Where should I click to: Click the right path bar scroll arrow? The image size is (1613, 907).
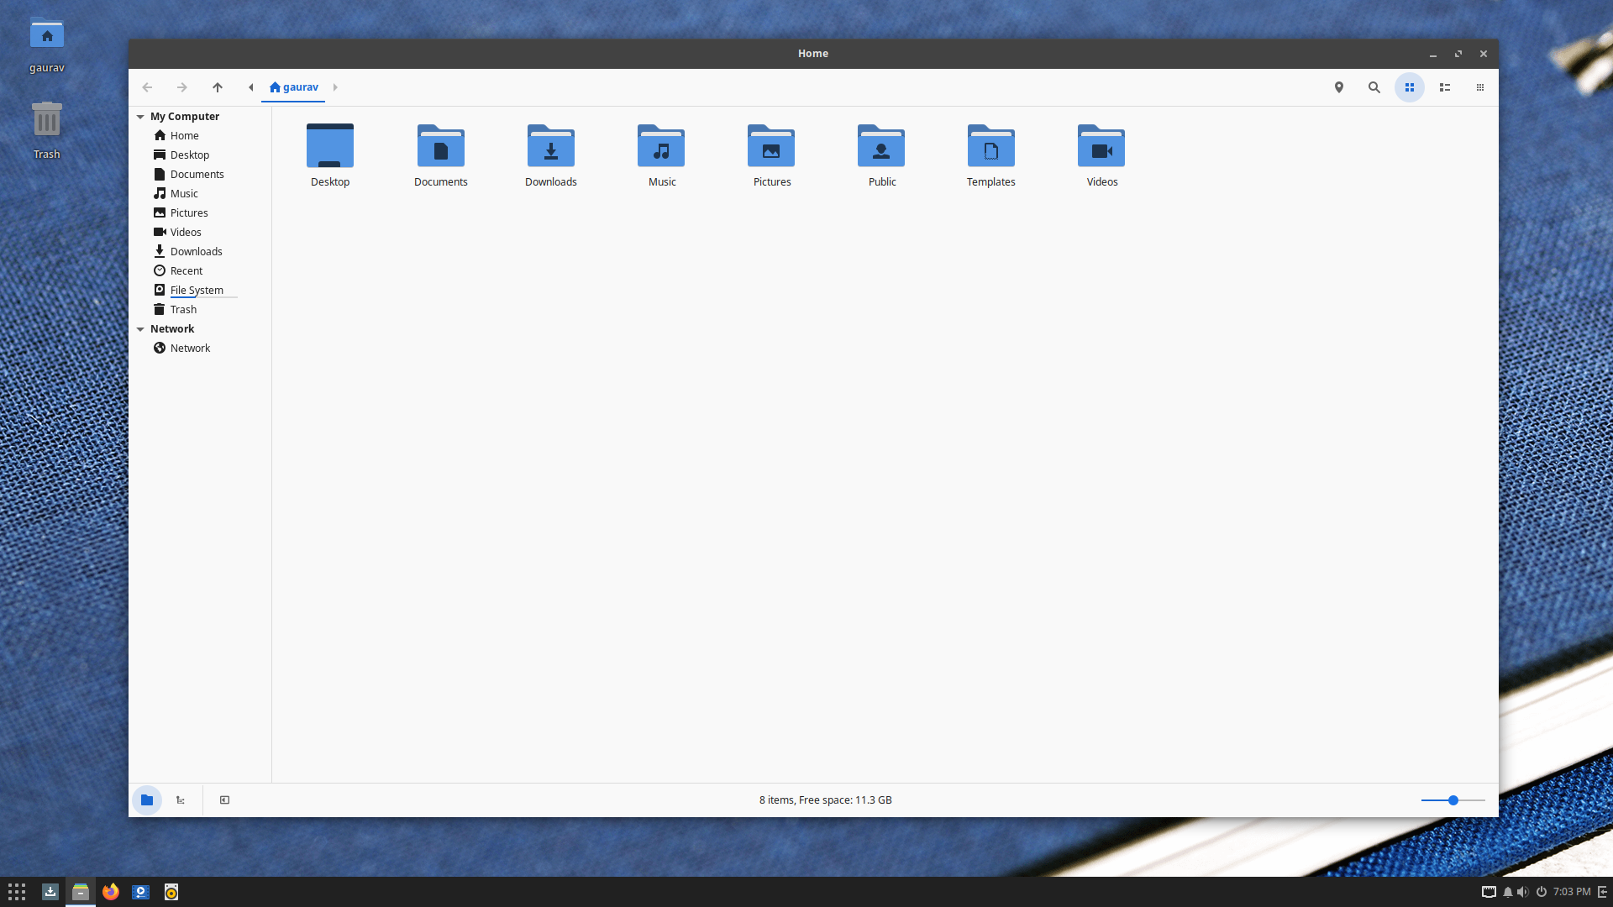pyautogui.click(x=335, y=87)
